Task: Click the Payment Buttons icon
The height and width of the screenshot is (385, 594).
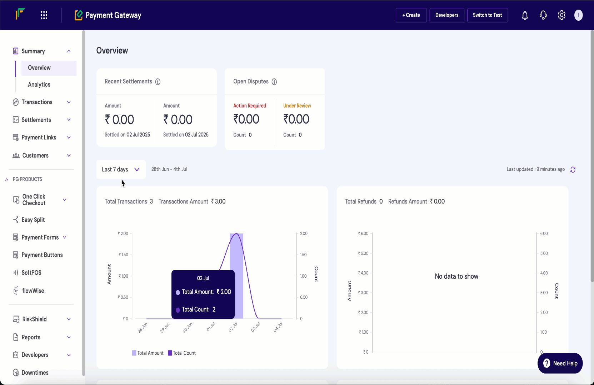Action: tap(15, 255)
